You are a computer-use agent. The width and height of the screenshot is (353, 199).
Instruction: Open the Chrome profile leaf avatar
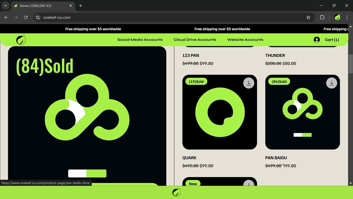tap(337, 17)
